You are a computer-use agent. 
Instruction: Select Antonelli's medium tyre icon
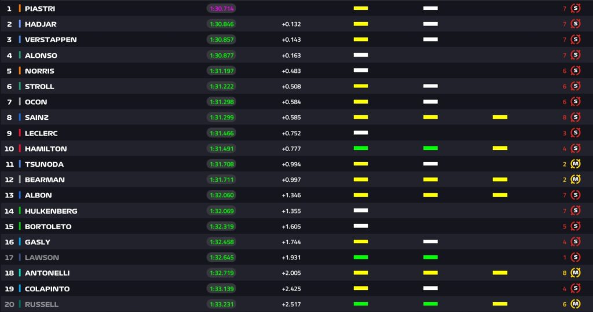coord(575,273)
